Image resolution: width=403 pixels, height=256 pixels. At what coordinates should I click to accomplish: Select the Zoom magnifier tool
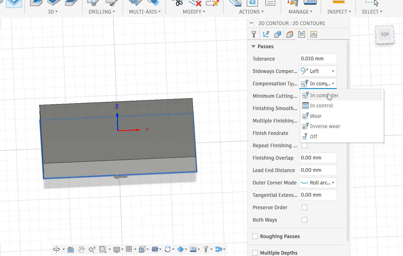(92, 249)
